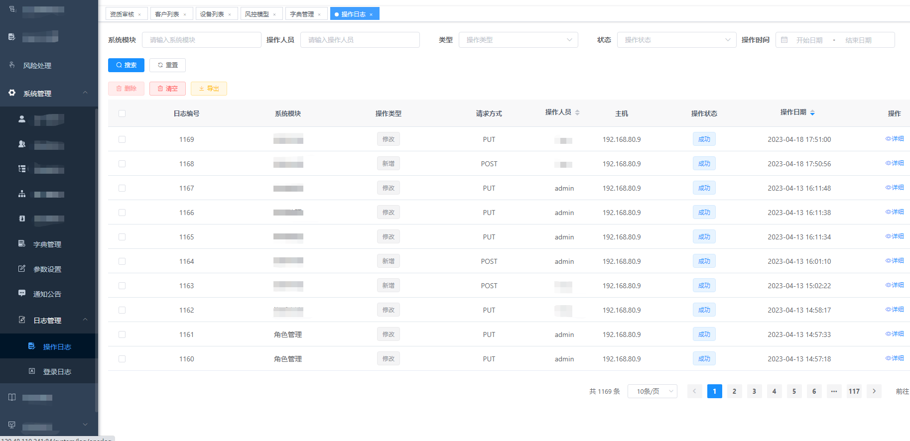Close the 客户列表 tab
910x441 pixels.
[x=185, y=14]
